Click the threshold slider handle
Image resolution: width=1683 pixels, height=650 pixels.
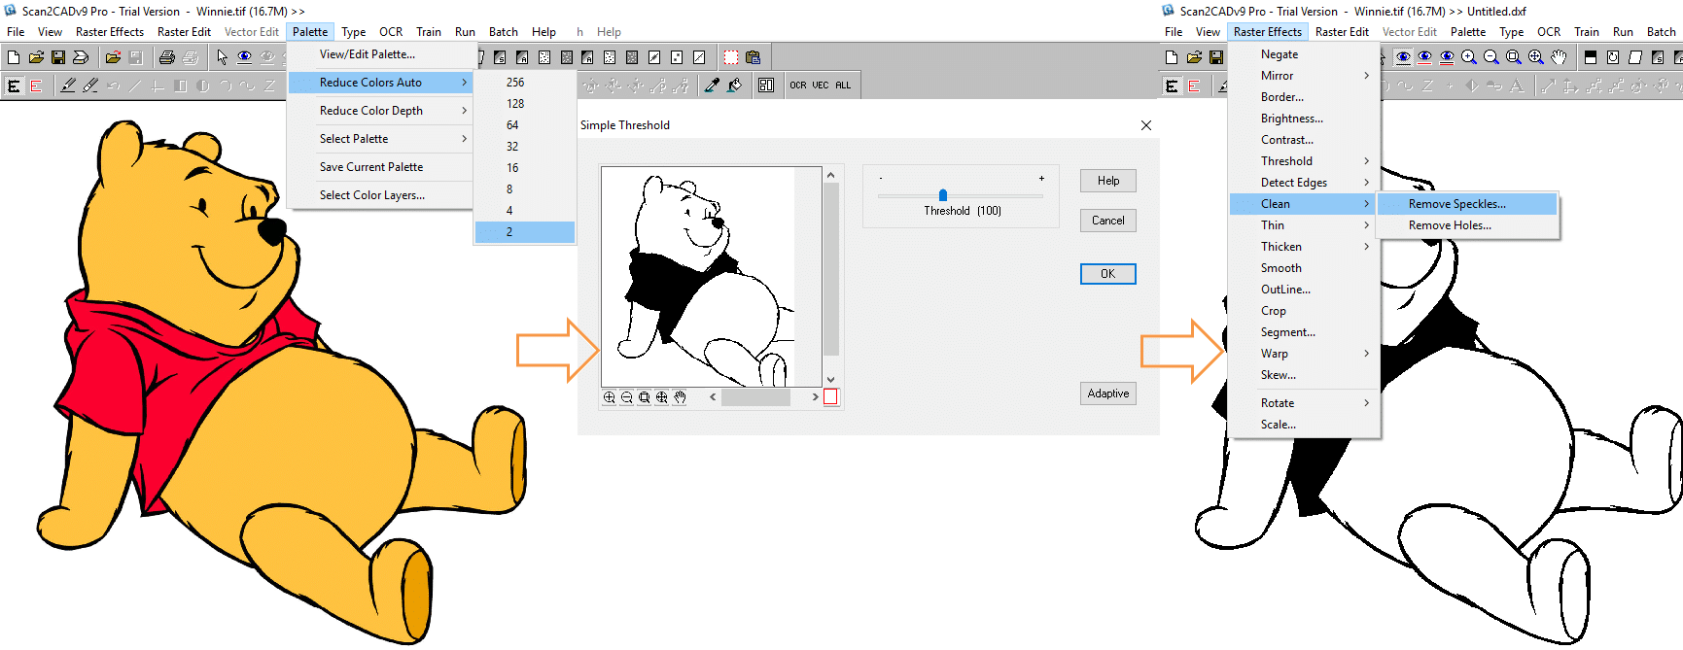point(943,195)
